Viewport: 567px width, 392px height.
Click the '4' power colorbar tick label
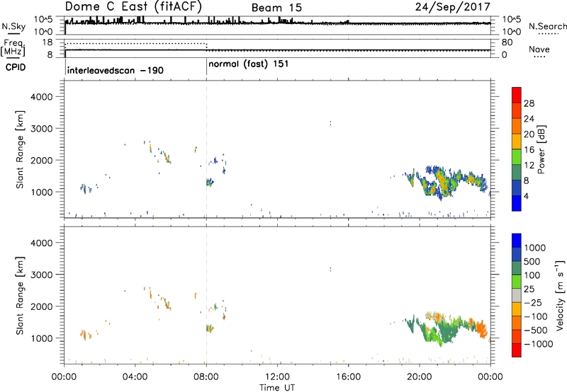[526, 196]
